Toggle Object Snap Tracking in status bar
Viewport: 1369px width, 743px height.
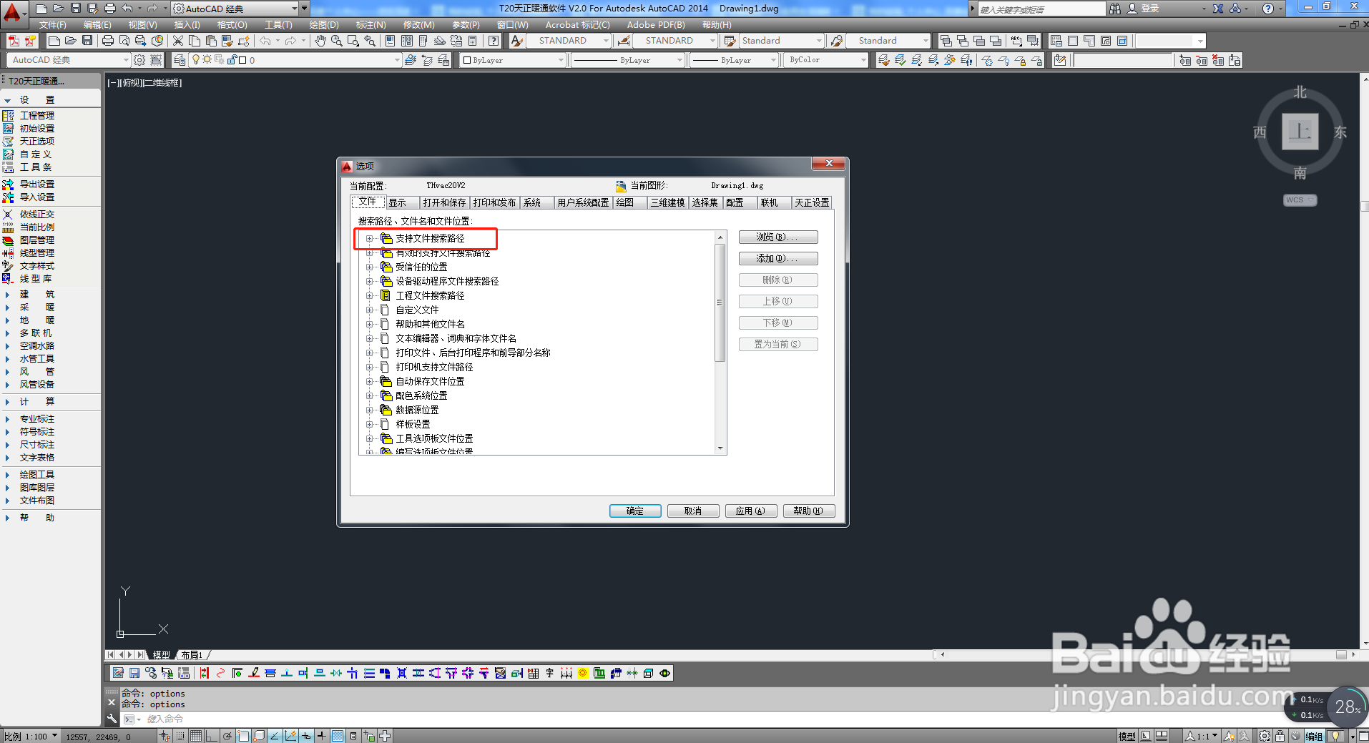pos(275,736)
